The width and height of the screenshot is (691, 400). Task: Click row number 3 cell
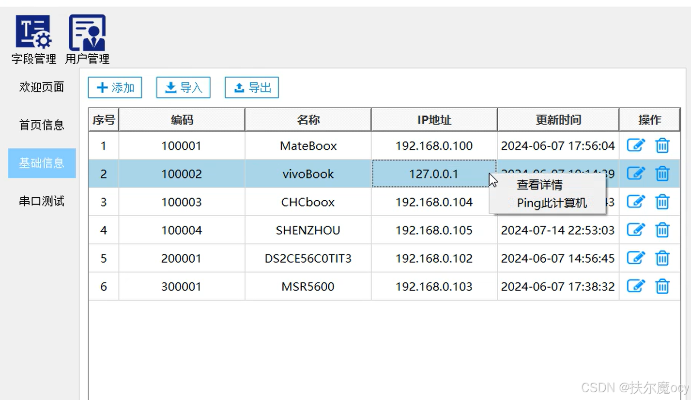tap(104, 202)
